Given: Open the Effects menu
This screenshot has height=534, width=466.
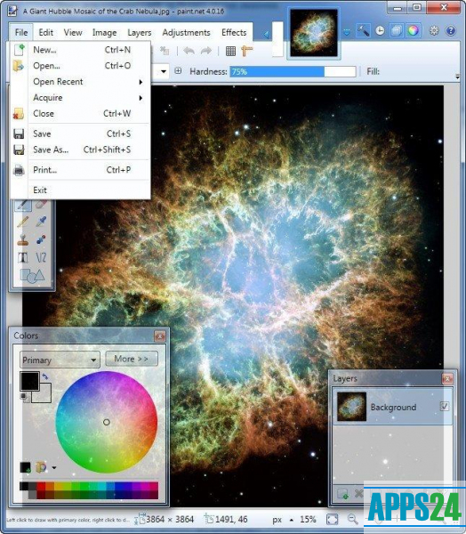Looking at the screenshot, I should click(234, 32).
